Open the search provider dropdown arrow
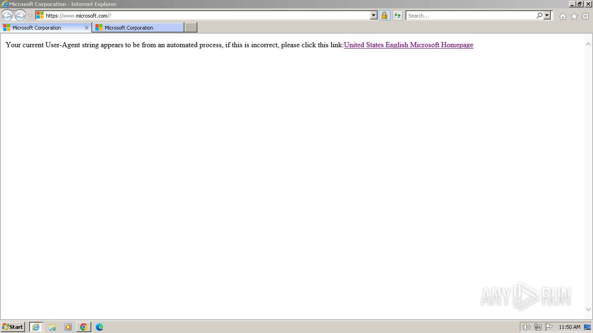The image size is (593, 333). tap(547, 15)
